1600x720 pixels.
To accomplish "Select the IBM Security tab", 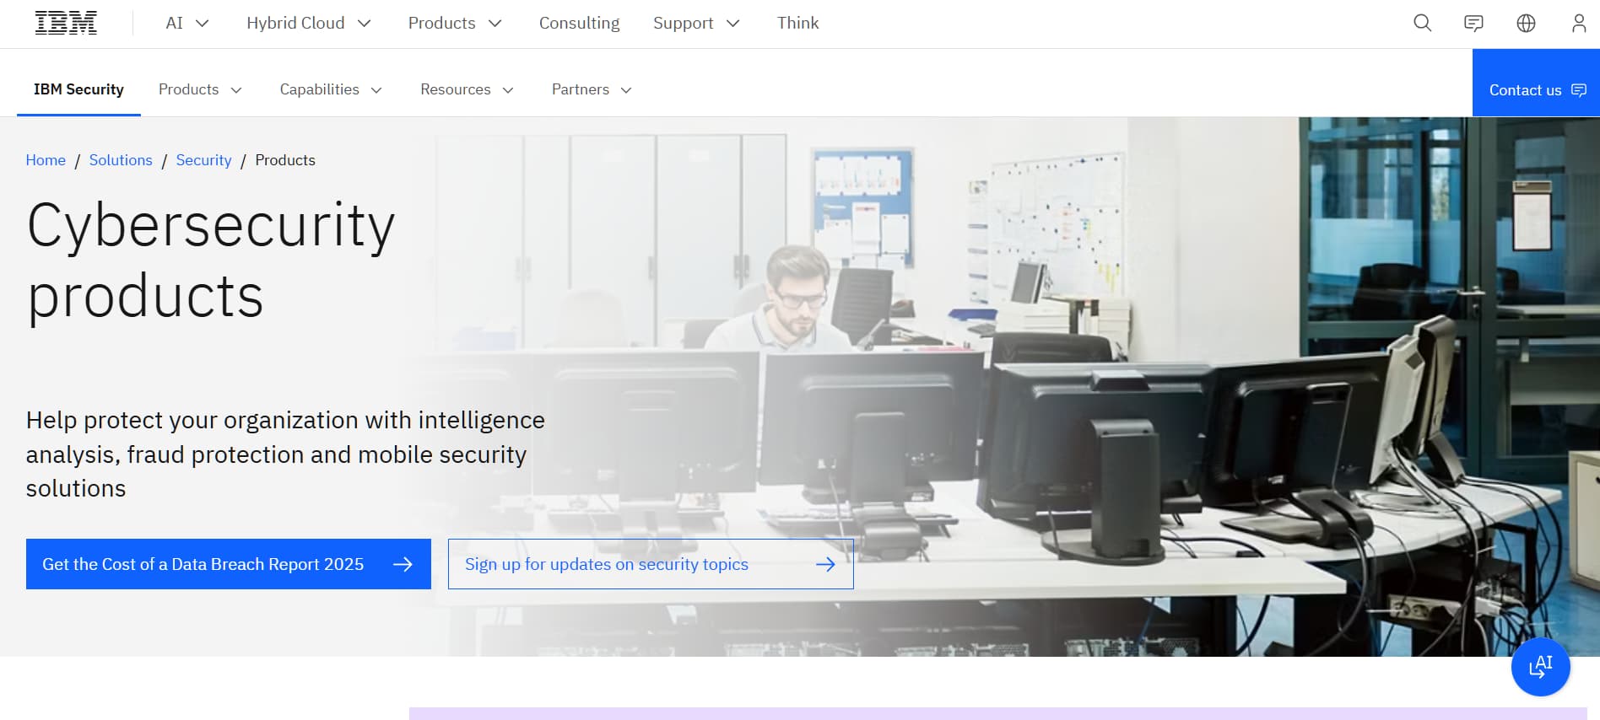I will (x=78, y=89).
